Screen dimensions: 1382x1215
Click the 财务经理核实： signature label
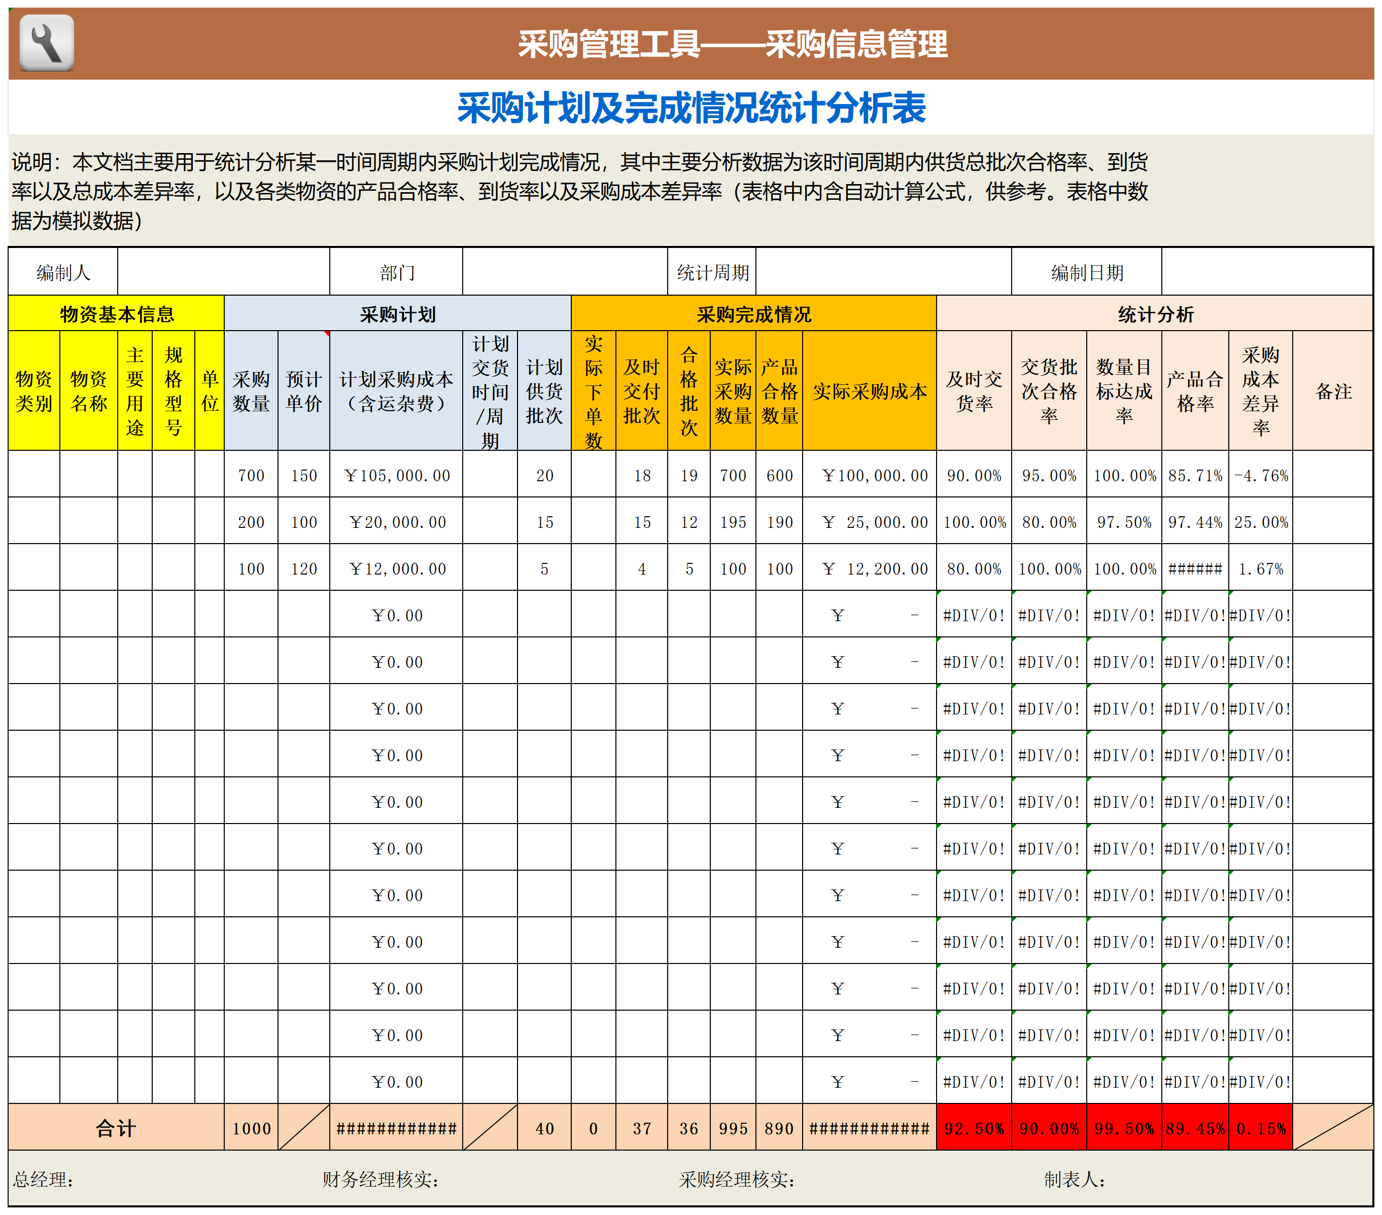381,1179
